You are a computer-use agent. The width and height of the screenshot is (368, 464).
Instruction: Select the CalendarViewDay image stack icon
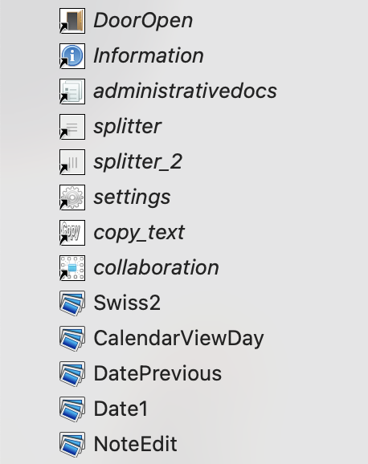[x=72, y=339]
